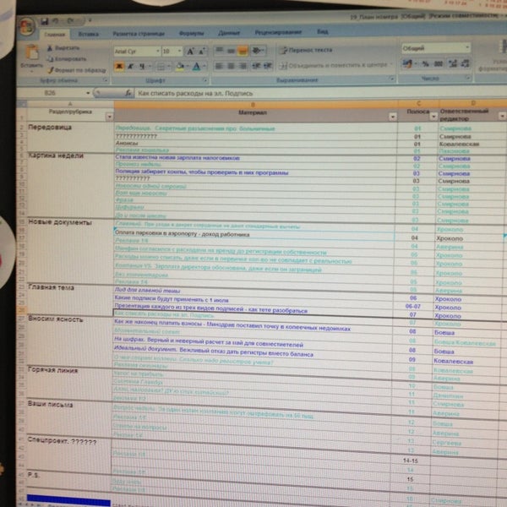The image size is (507, 507).
Task: Select cell Оплата парковки в аэропорту
Action: (x=254, y=234)
